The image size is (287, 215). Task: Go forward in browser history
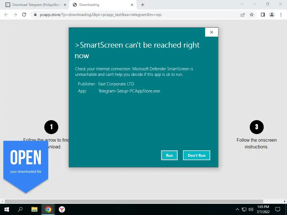(15, 15)
